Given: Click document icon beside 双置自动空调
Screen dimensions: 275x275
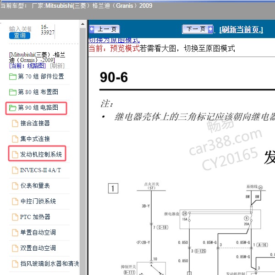Looking at the screenshot, I should [15, 248].
